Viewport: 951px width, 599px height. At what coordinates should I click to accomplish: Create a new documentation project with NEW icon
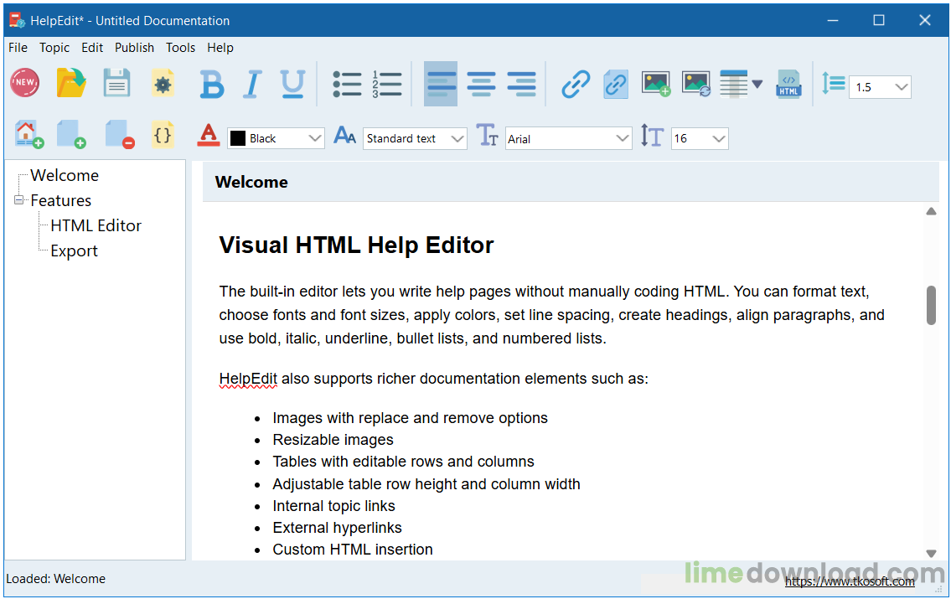tap(25, 83)
